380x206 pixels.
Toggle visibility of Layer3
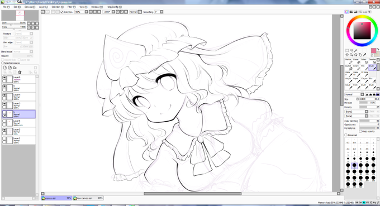pos(4,104)
